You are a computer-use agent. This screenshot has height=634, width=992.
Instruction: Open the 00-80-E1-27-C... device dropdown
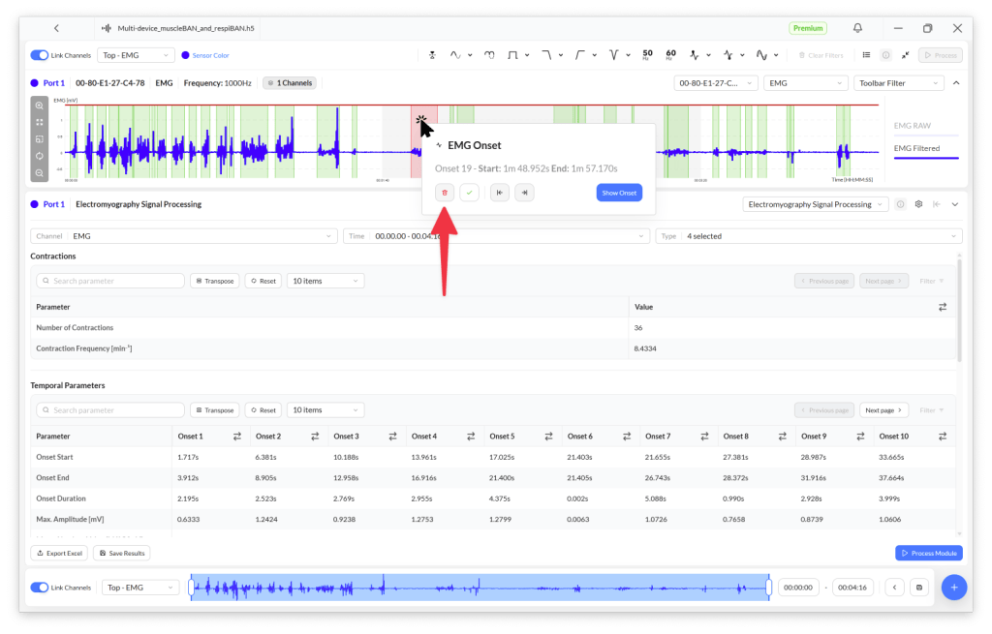[x=716, y=83]
